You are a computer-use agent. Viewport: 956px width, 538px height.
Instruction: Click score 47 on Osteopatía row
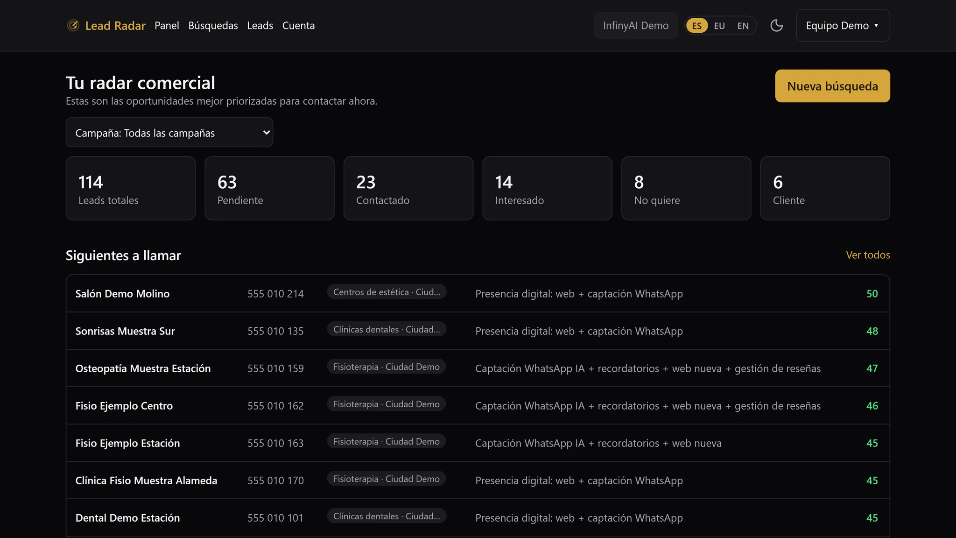click(872, 368)
